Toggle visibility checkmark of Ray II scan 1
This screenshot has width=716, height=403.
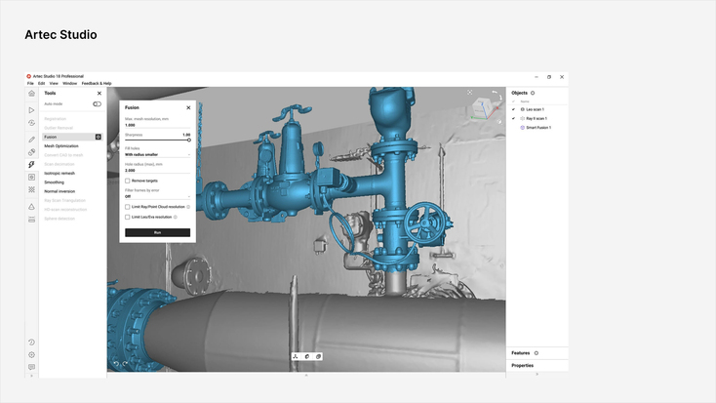(513, 118)
